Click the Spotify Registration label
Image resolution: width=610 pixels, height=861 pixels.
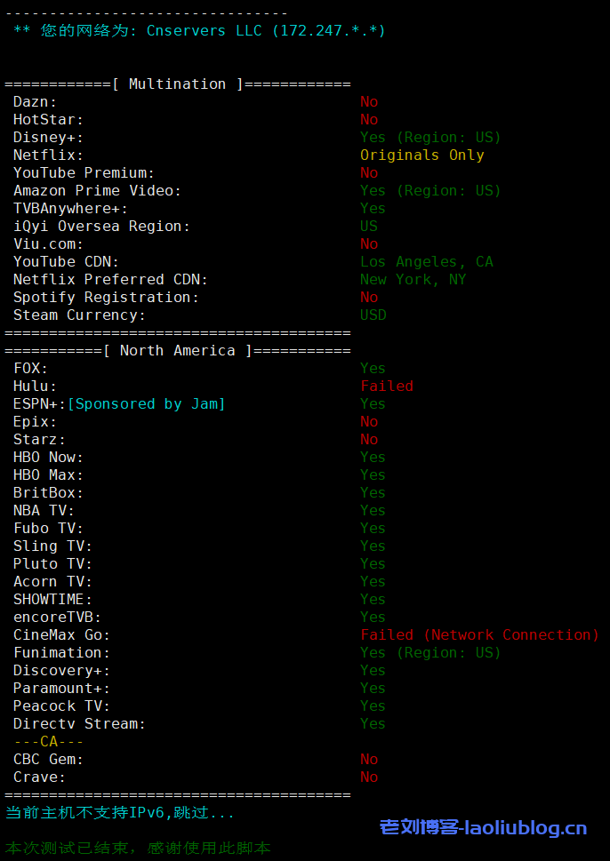(x=106, y=298)
